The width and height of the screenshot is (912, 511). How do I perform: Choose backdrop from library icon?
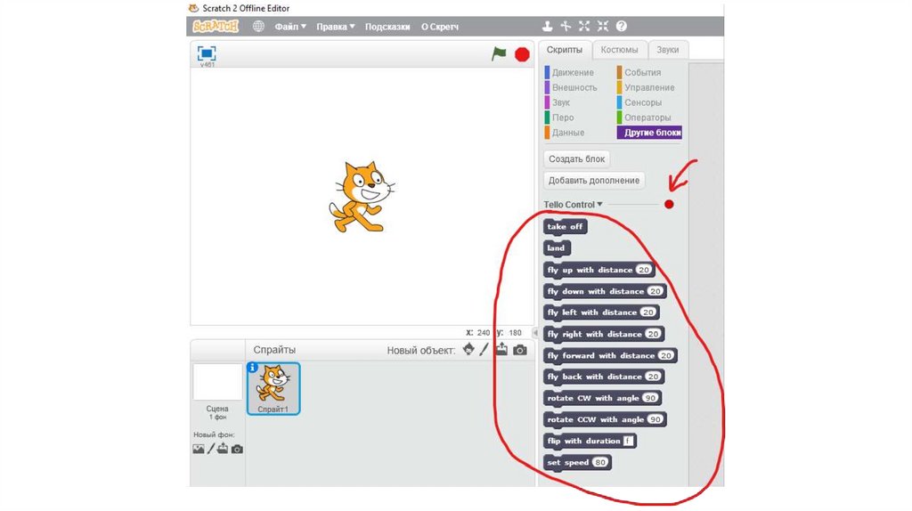click(199, 449)
